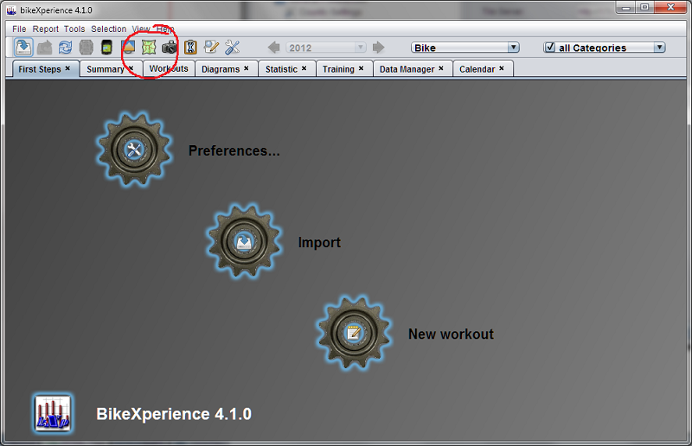Click the hourglass clipboard icon
The image size is (692, 446).
pos(190,48)
